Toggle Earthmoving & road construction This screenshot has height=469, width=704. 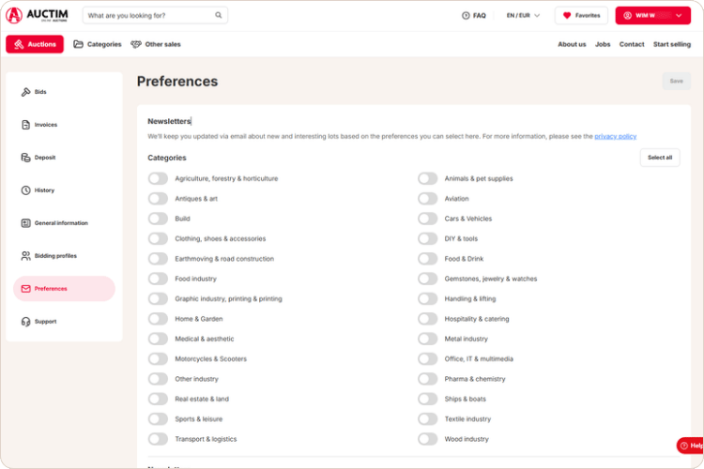[158, 259]
